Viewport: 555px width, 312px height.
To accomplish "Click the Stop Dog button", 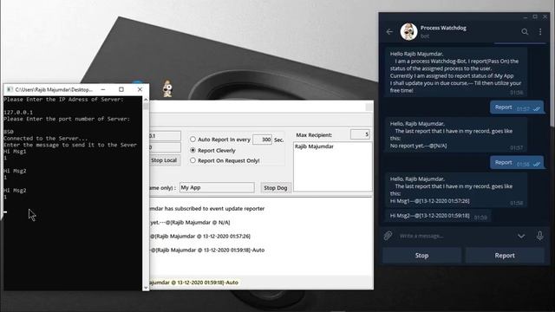I will pyautogui.click(x=276, y=188).
